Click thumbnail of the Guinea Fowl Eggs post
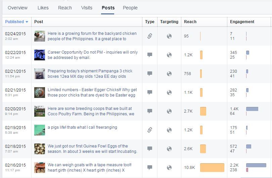This screenshot has height=178, width=272. 40,149
